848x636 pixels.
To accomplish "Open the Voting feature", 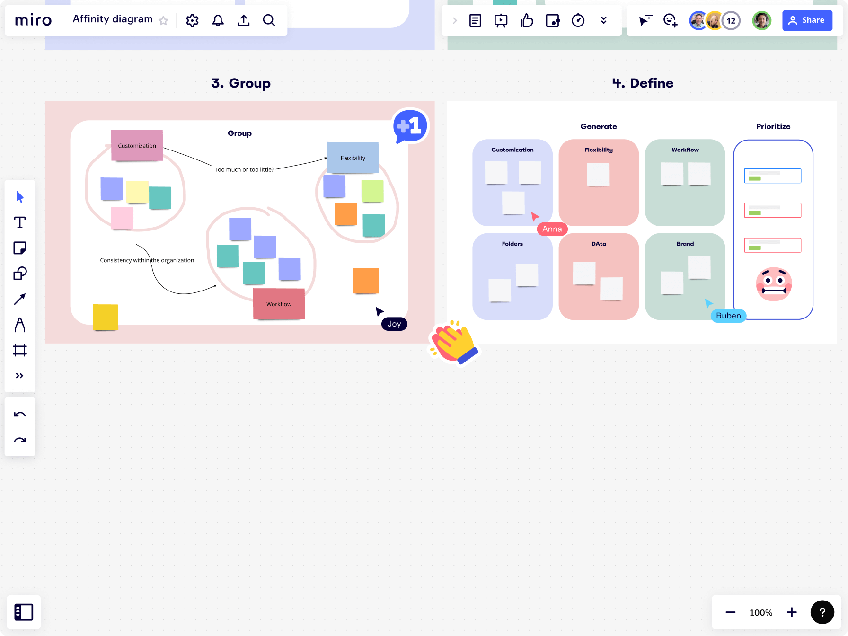I will click(x=527, y=20).
